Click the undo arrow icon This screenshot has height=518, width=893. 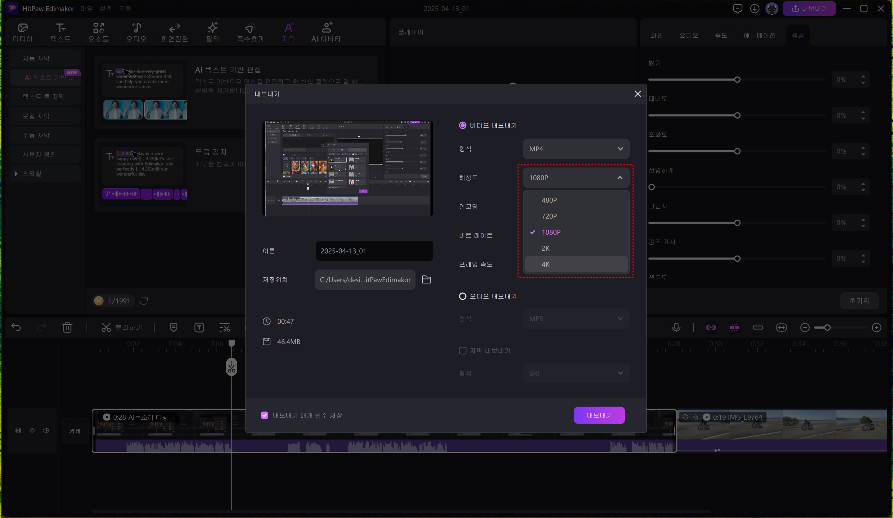(16, 328)
